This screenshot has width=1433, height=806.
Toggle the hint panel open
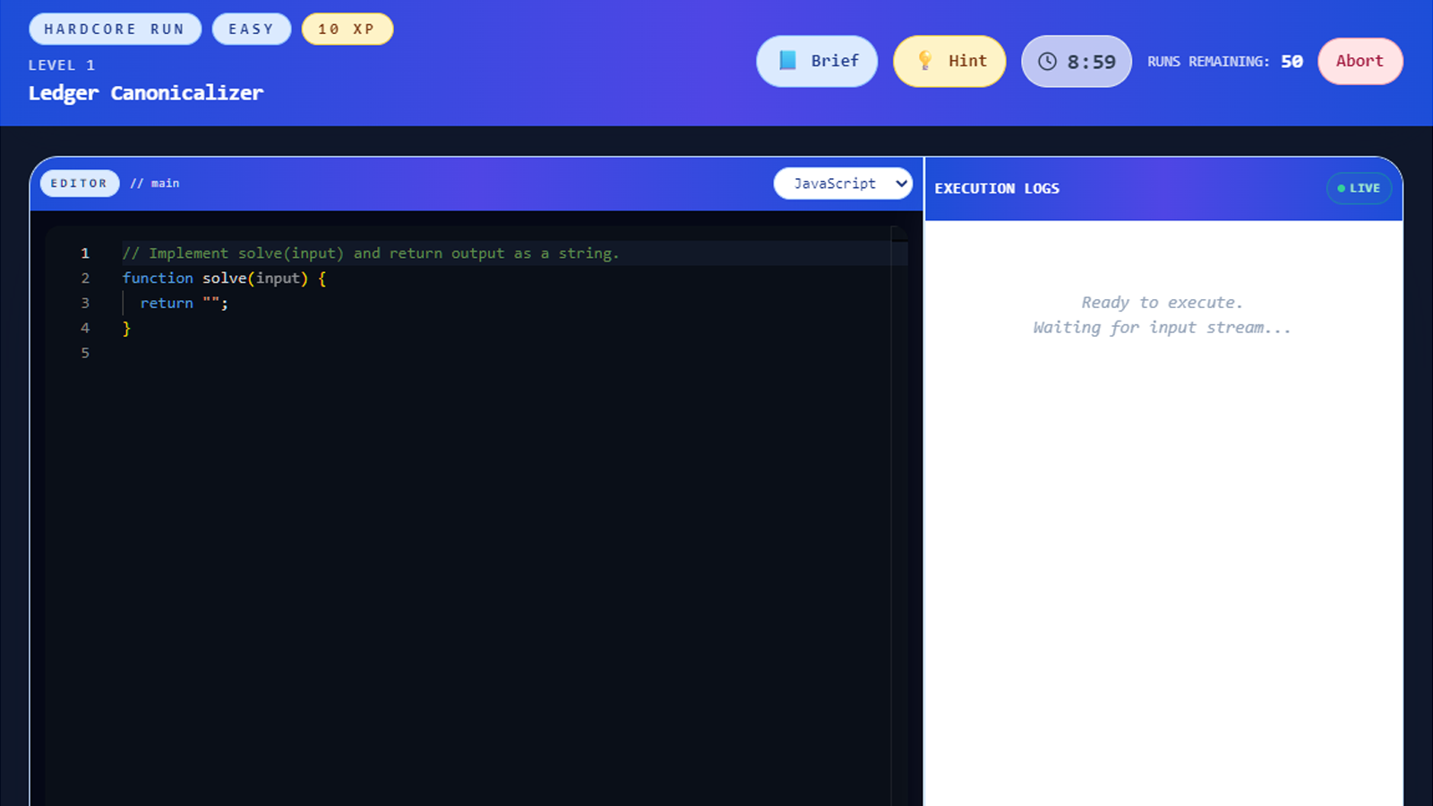point(949,61)
